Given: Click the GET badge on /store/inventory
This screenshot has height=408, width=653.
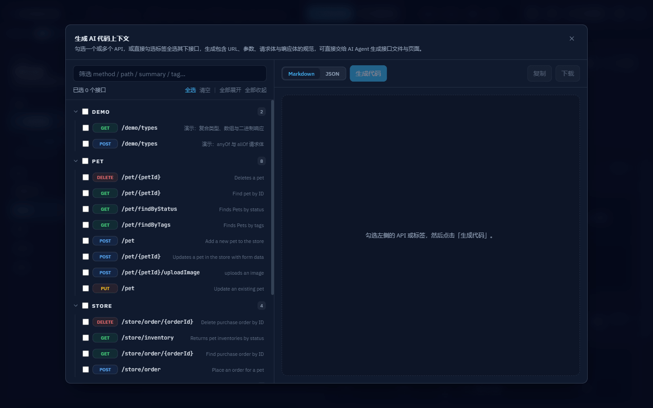Looking at the screenshot, I should 105,338.
